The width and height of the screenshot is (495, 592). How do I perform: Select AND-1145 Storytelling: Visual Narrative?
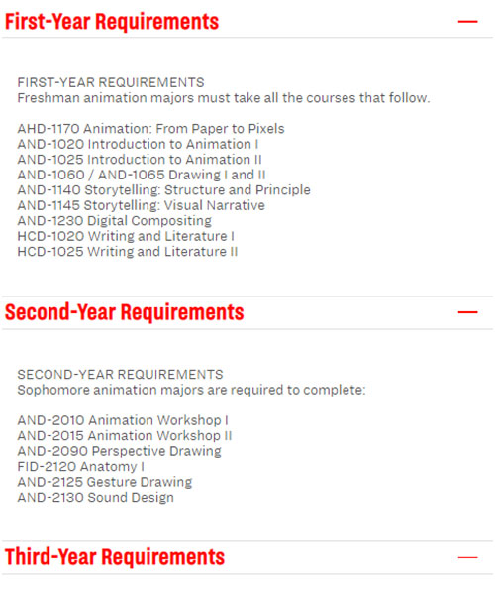pos(141,205)
